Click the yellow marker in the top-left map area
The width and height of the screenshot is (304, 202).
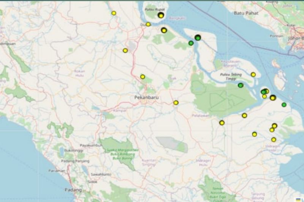click(114, 13)
